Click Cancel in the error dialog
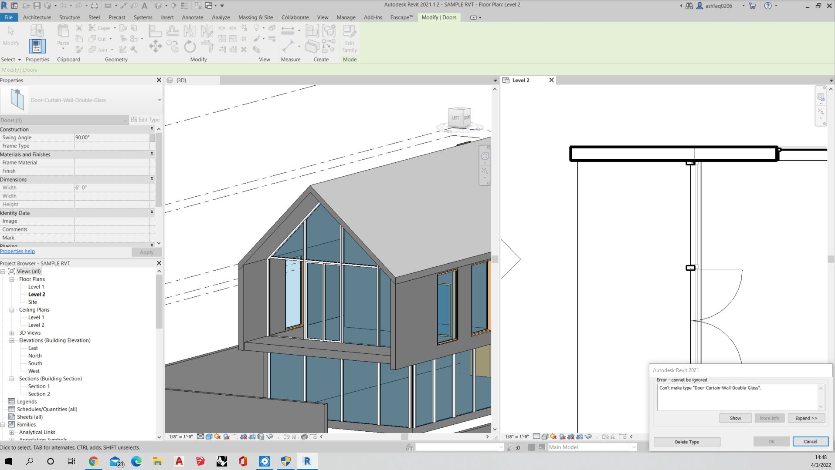 click(x=810, y=442)
